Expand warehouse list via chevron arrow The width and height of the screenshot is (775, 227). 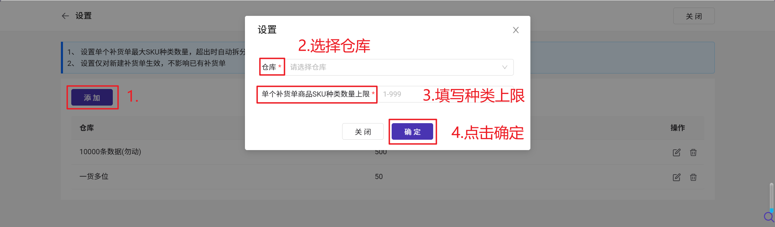tap(505, 67)
